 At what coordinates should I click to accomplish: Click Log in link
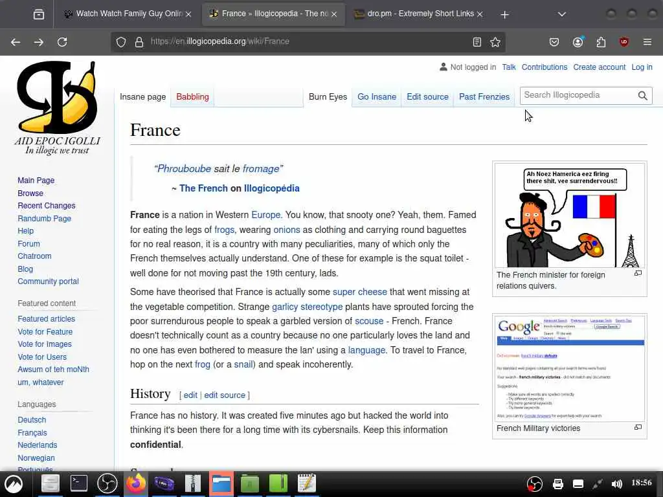click(642, 67)
